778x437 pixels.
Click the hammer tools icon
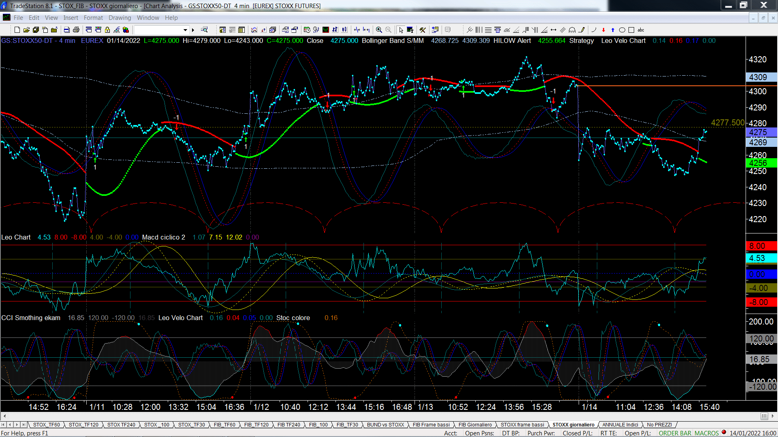(423, 30)
